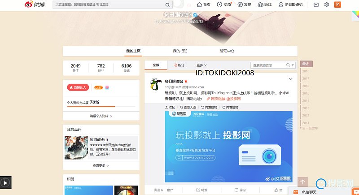Open the post options chevron menu
Screen dimensions: 359x195
pos(290,79)
